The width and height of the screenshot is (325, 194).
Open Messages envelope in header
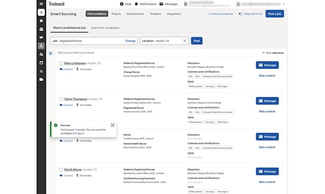[169, 4]
